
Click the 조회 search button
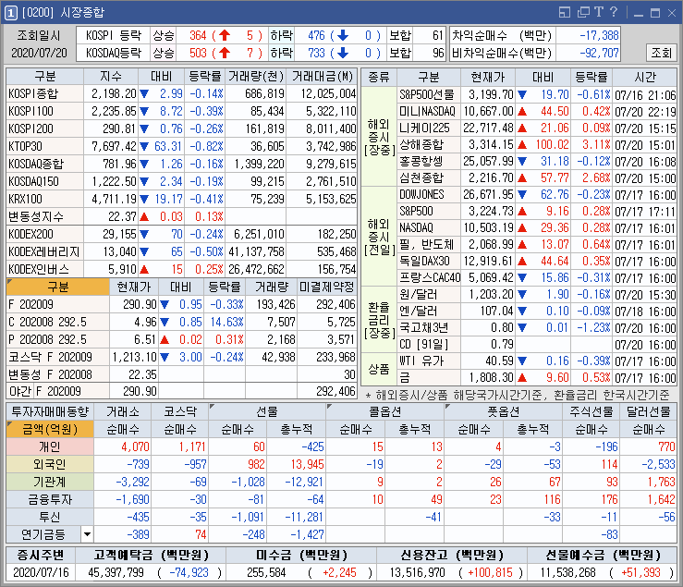tap(661, 53)
